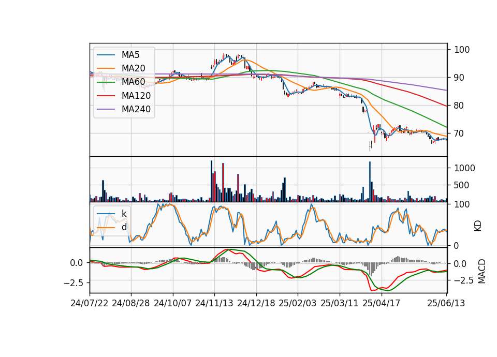Click the 24/11/13 date tick label
Viewport: 497px width, 357px height.
[x=214, y=303]
